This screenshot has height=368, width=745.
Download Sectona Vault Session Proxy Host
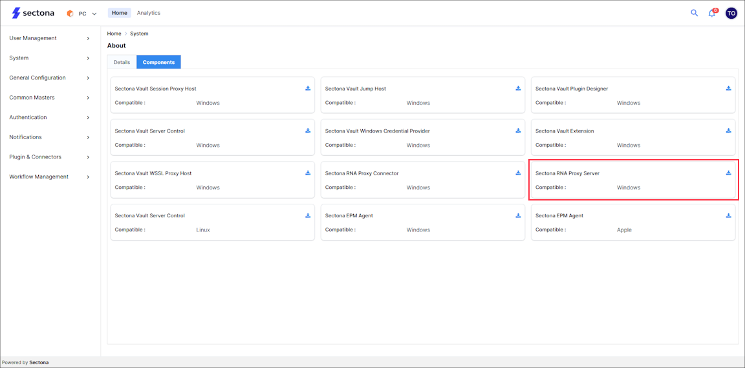tap(308, 88)
